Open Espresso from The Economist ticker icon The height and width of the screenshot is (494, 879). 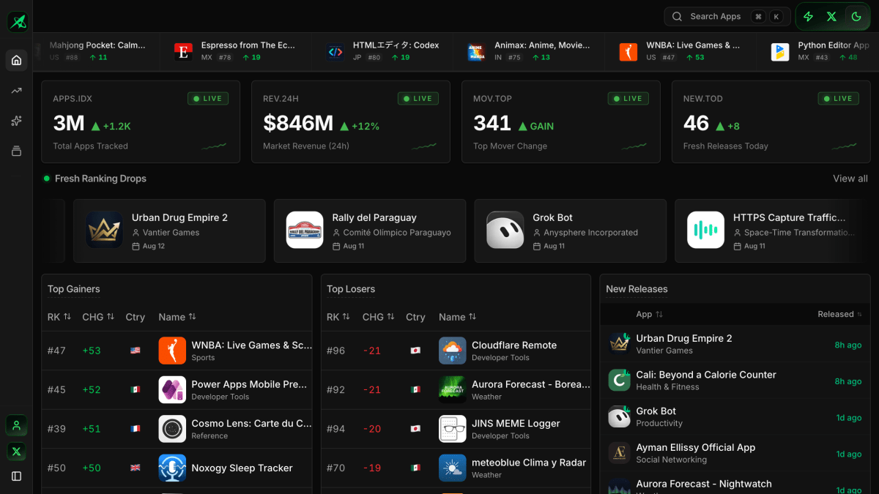click(x=183, y=51)
